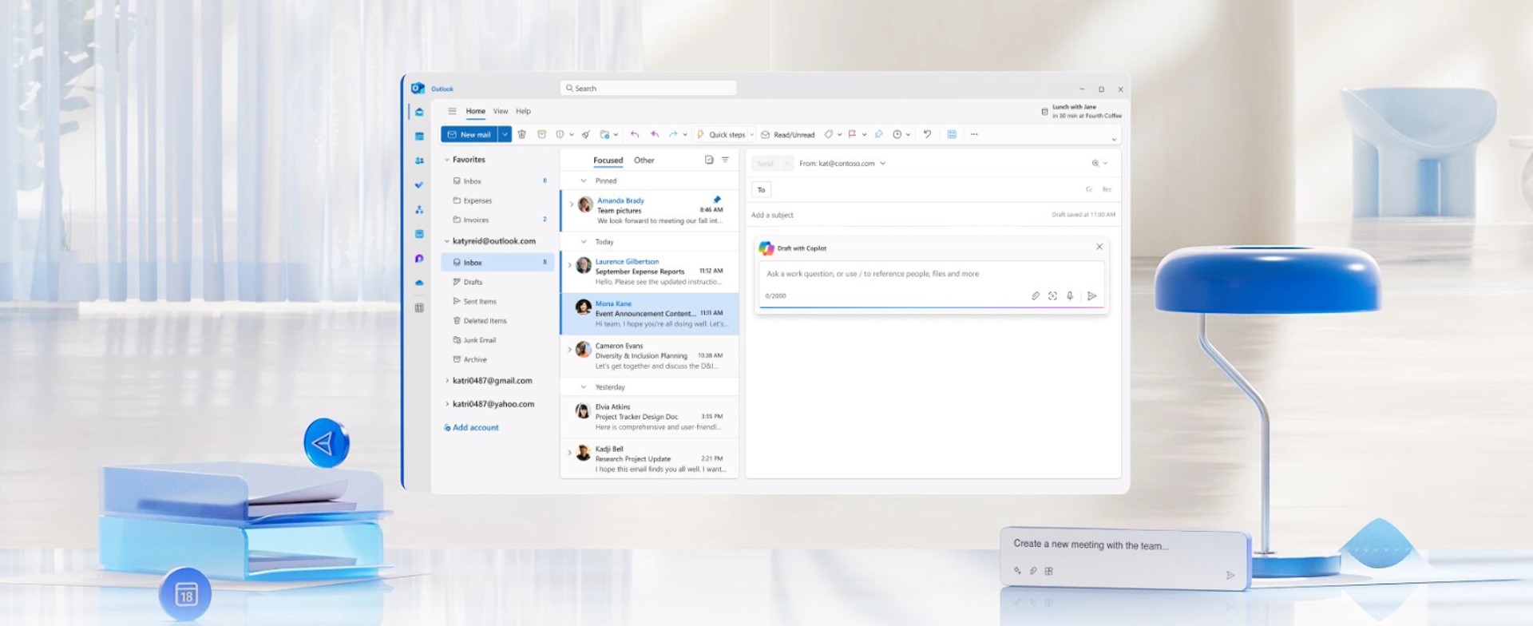Click the screen capture icon in Copilot box
Viewport: 1533px width, 626px height.
(x=1053, y=296)
